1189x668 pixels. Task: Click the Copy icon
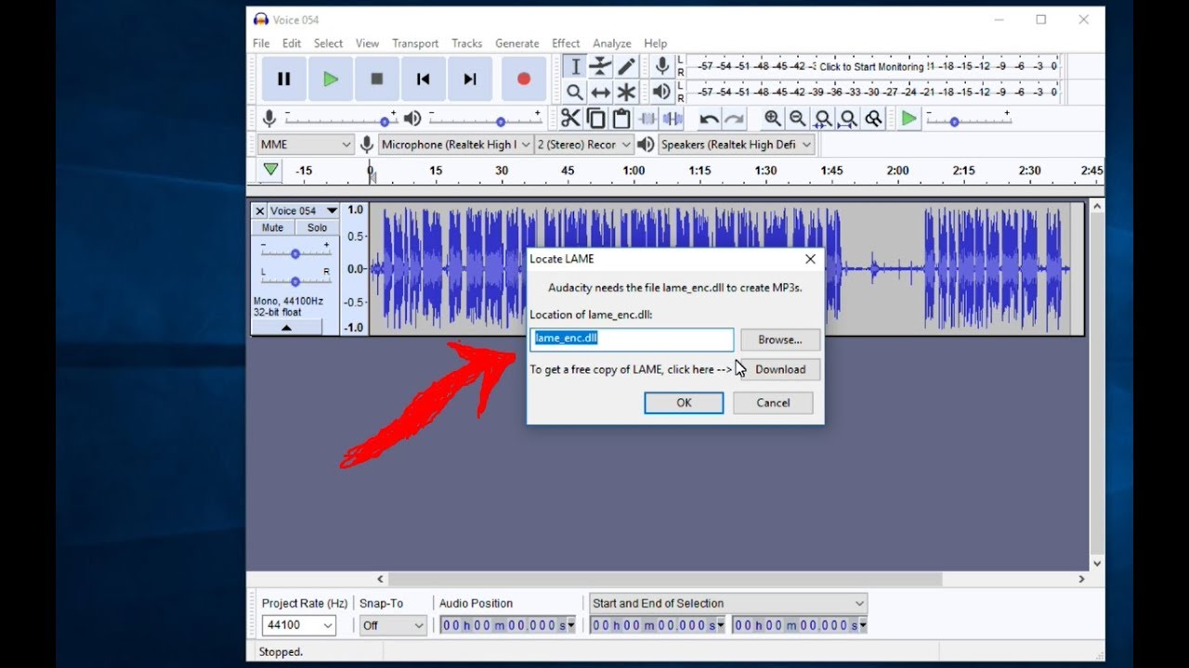(596, 119)
